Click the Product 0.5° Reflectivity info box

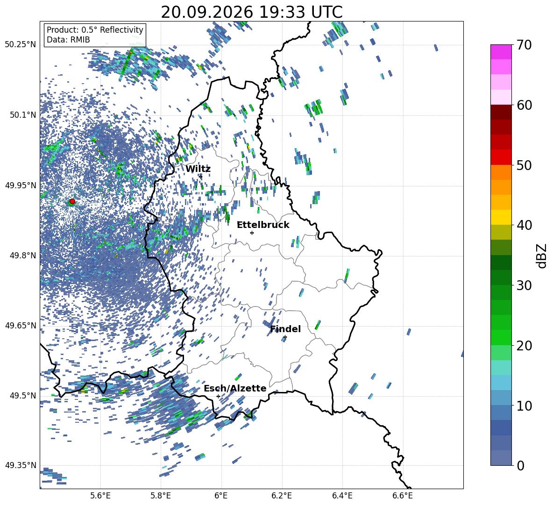point(95,35)
